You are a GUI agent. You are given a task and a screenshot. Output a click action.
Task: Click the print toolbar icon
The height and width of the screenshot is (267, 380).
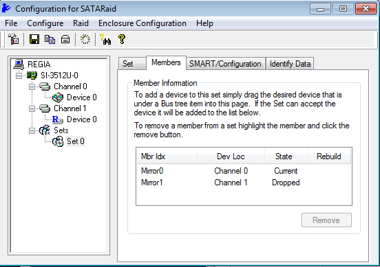(65, 39)
